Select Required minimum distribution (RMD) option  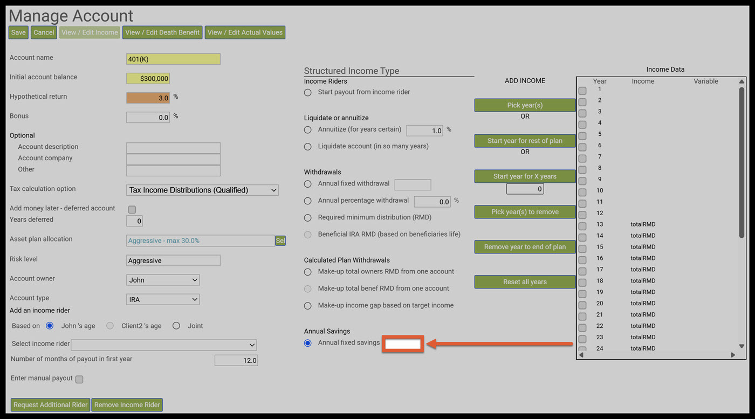click(x=308, y=218)
